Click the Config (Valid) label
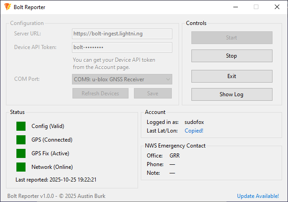This screenshot has height=202, width=288. tap(48, 126)
